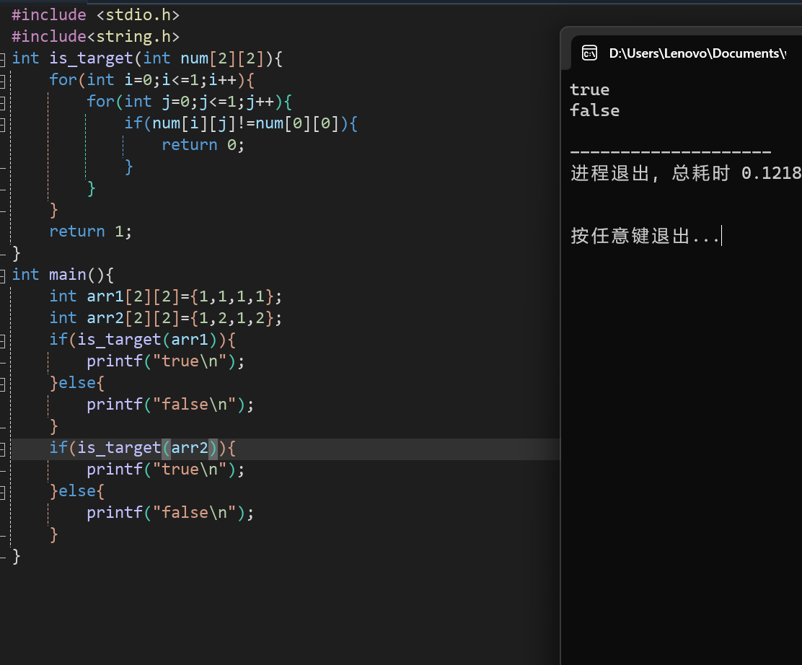The image size is (802, 665).
Task: Click the '#include<string.h>' line
Action: click(x=96, y=36)
